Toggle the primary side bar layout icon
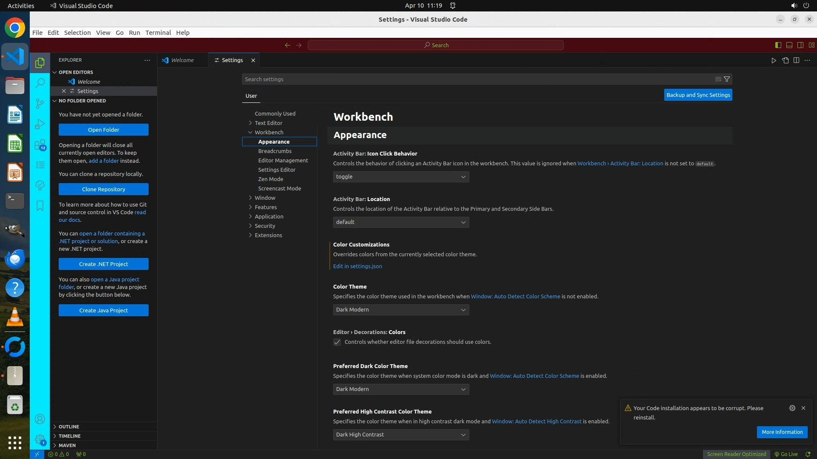Image resolution: width=817 pixels, height=459 pixels. 778,45
